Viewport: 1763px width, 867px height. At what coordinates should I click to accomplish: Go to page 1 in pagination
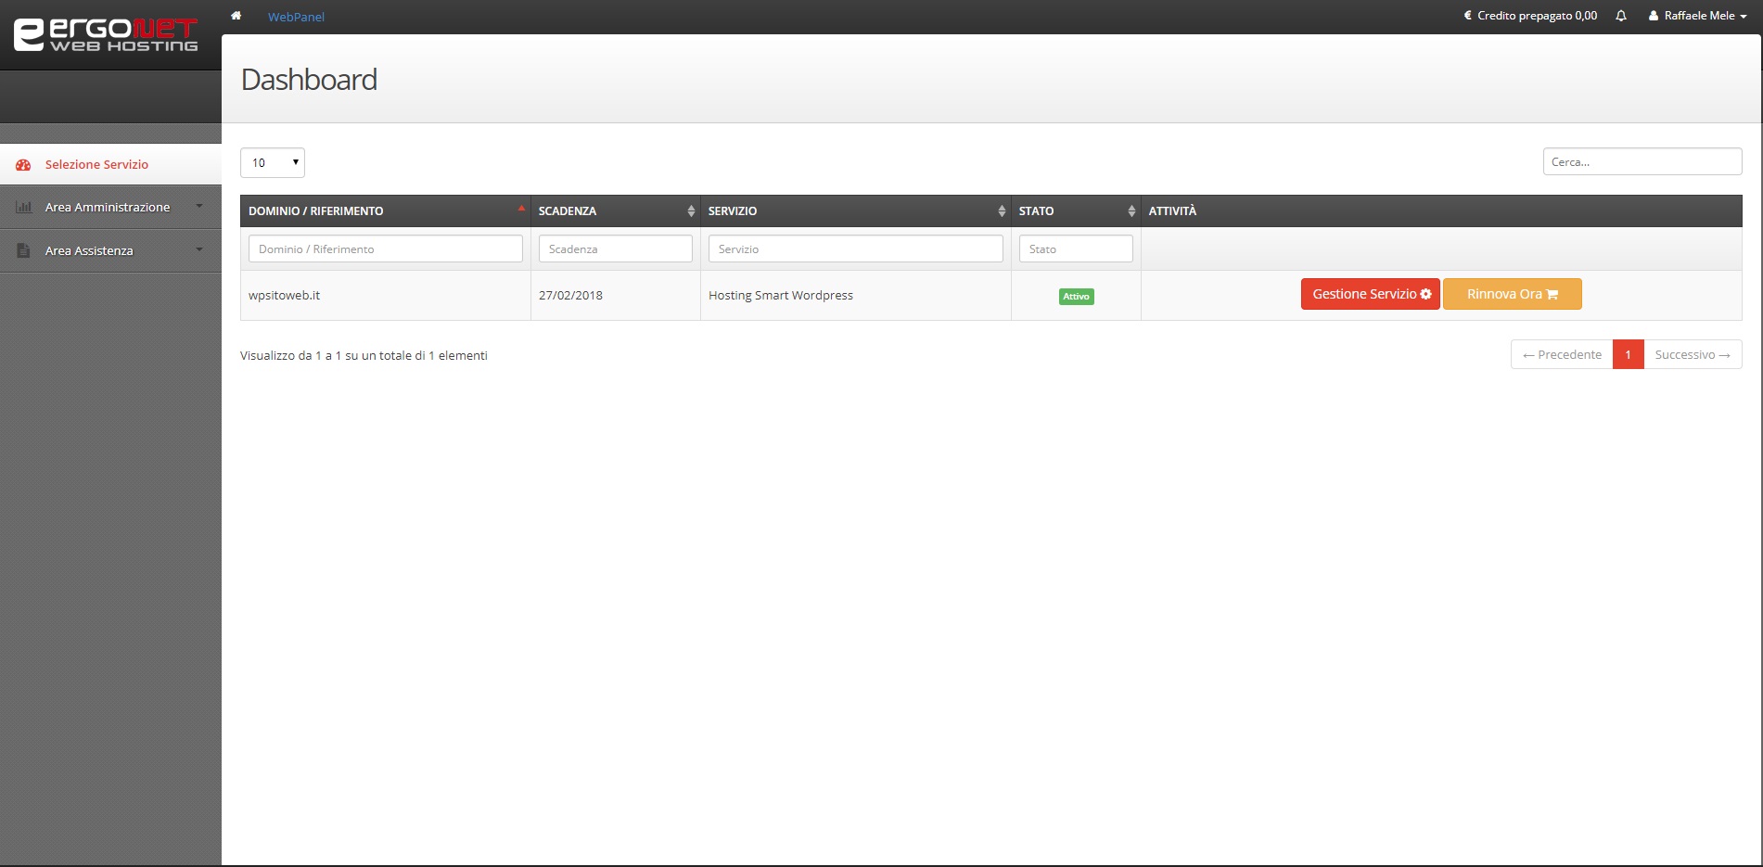coord(1628,355)
